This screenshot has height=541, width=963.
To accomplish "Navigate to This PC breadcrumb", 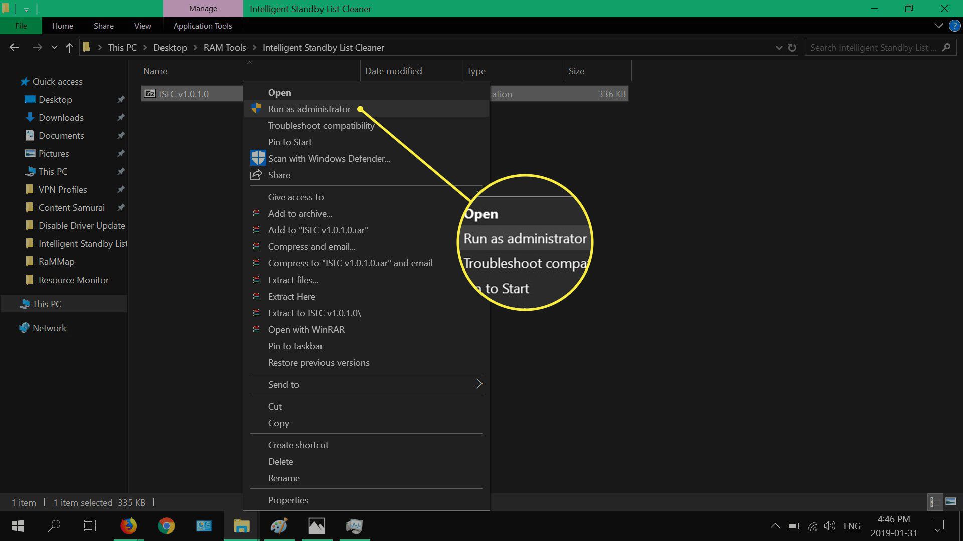I will (x=122, y=47).
